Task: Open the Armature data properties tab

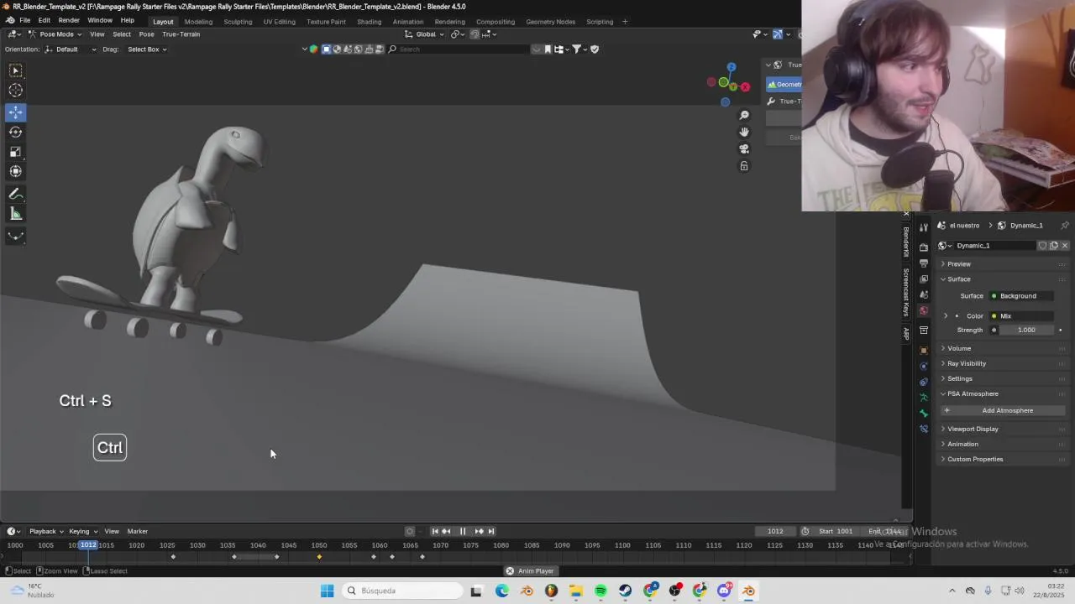Action: coord(924,398)
